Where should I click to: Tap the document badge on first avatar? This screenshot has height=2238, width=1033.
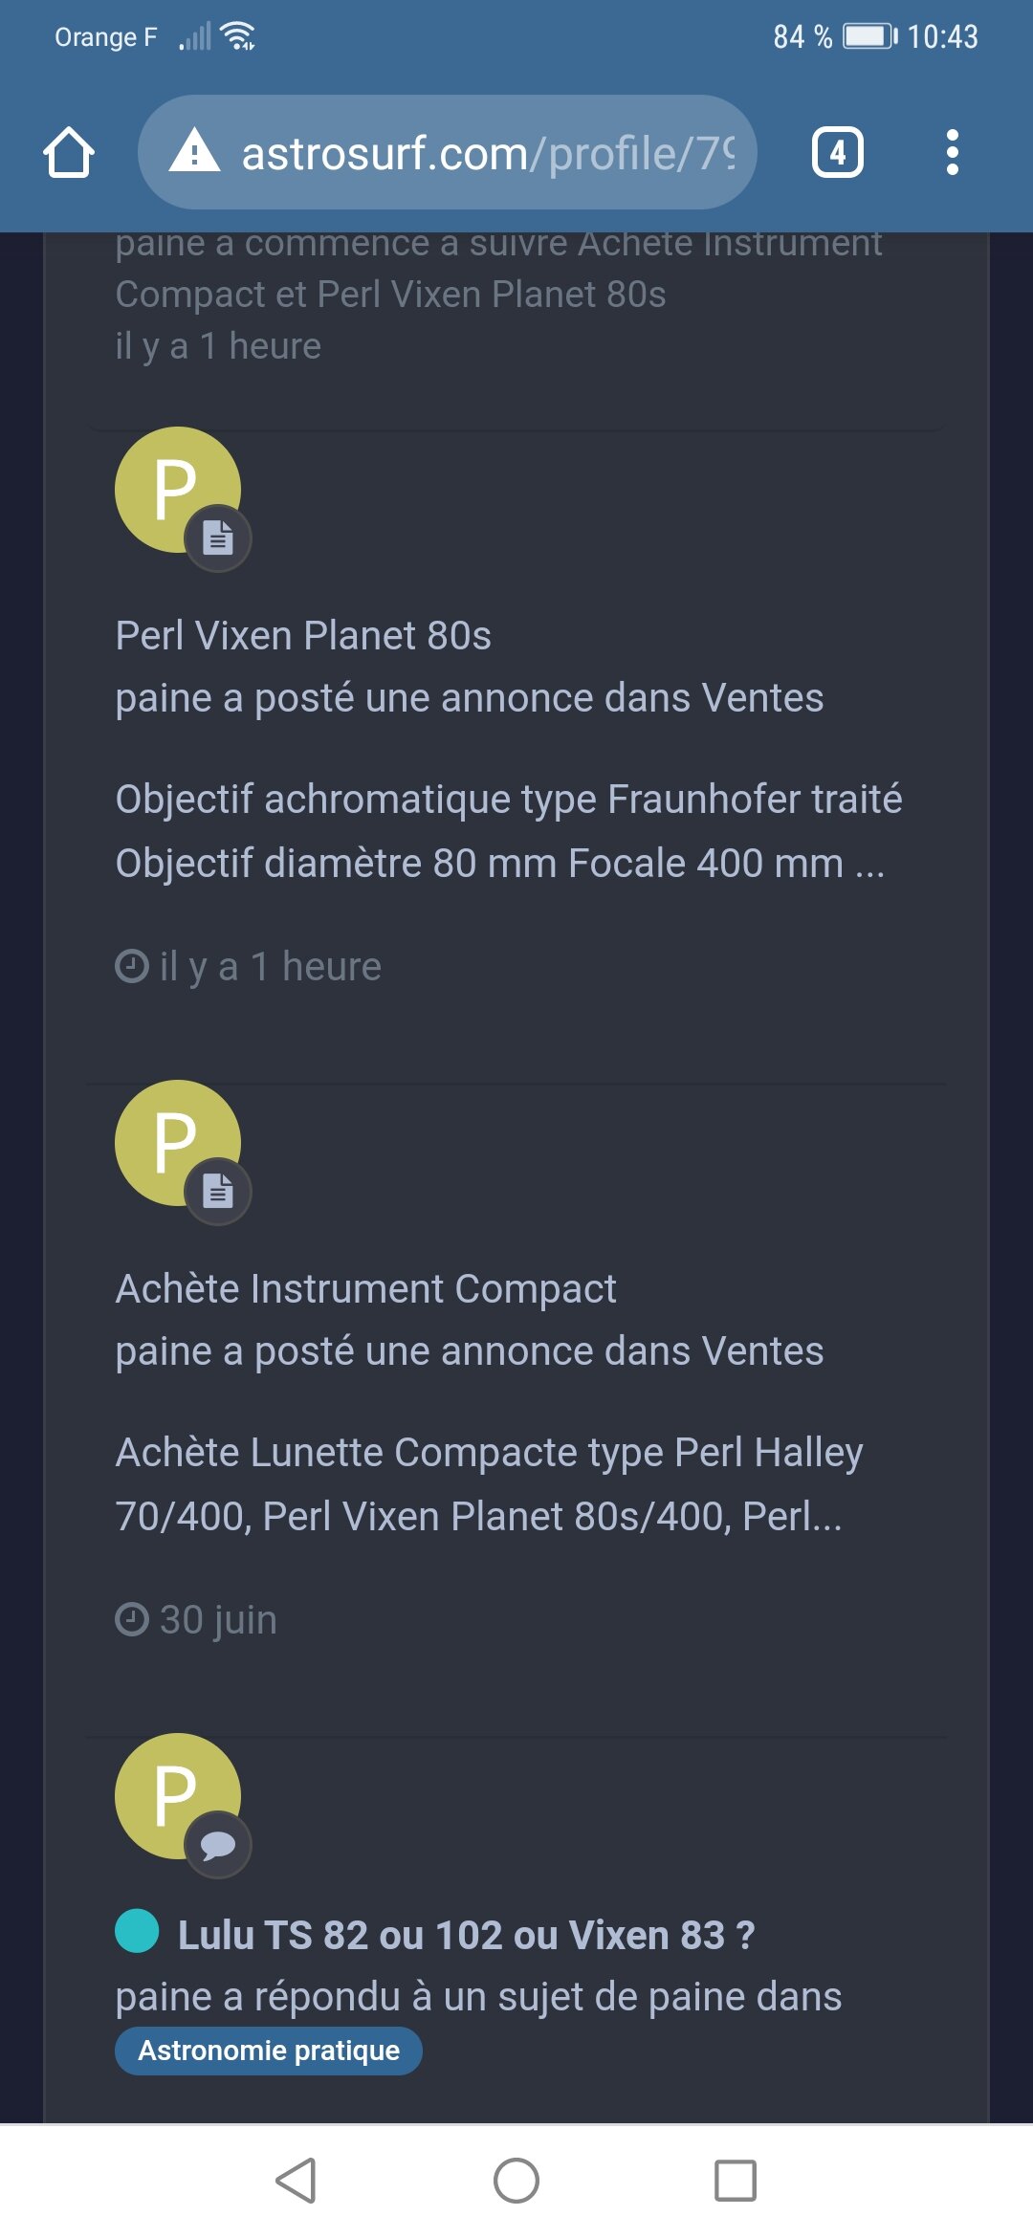218,538
